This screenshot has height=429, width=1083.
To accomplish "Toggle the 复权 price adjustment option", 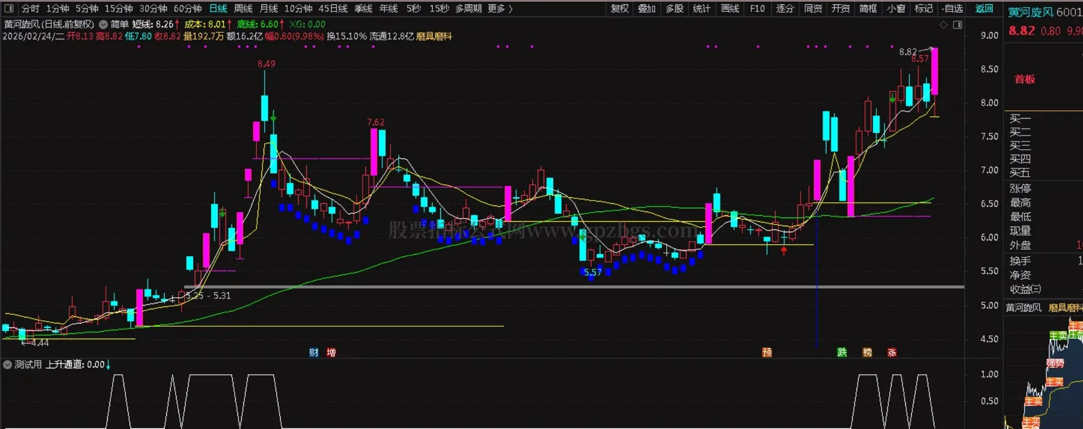I will coord(620,9).
